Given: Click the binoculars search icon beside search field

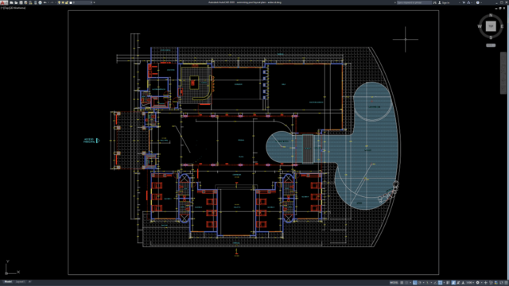Looking at the screenshot, I should click(435, 2).
